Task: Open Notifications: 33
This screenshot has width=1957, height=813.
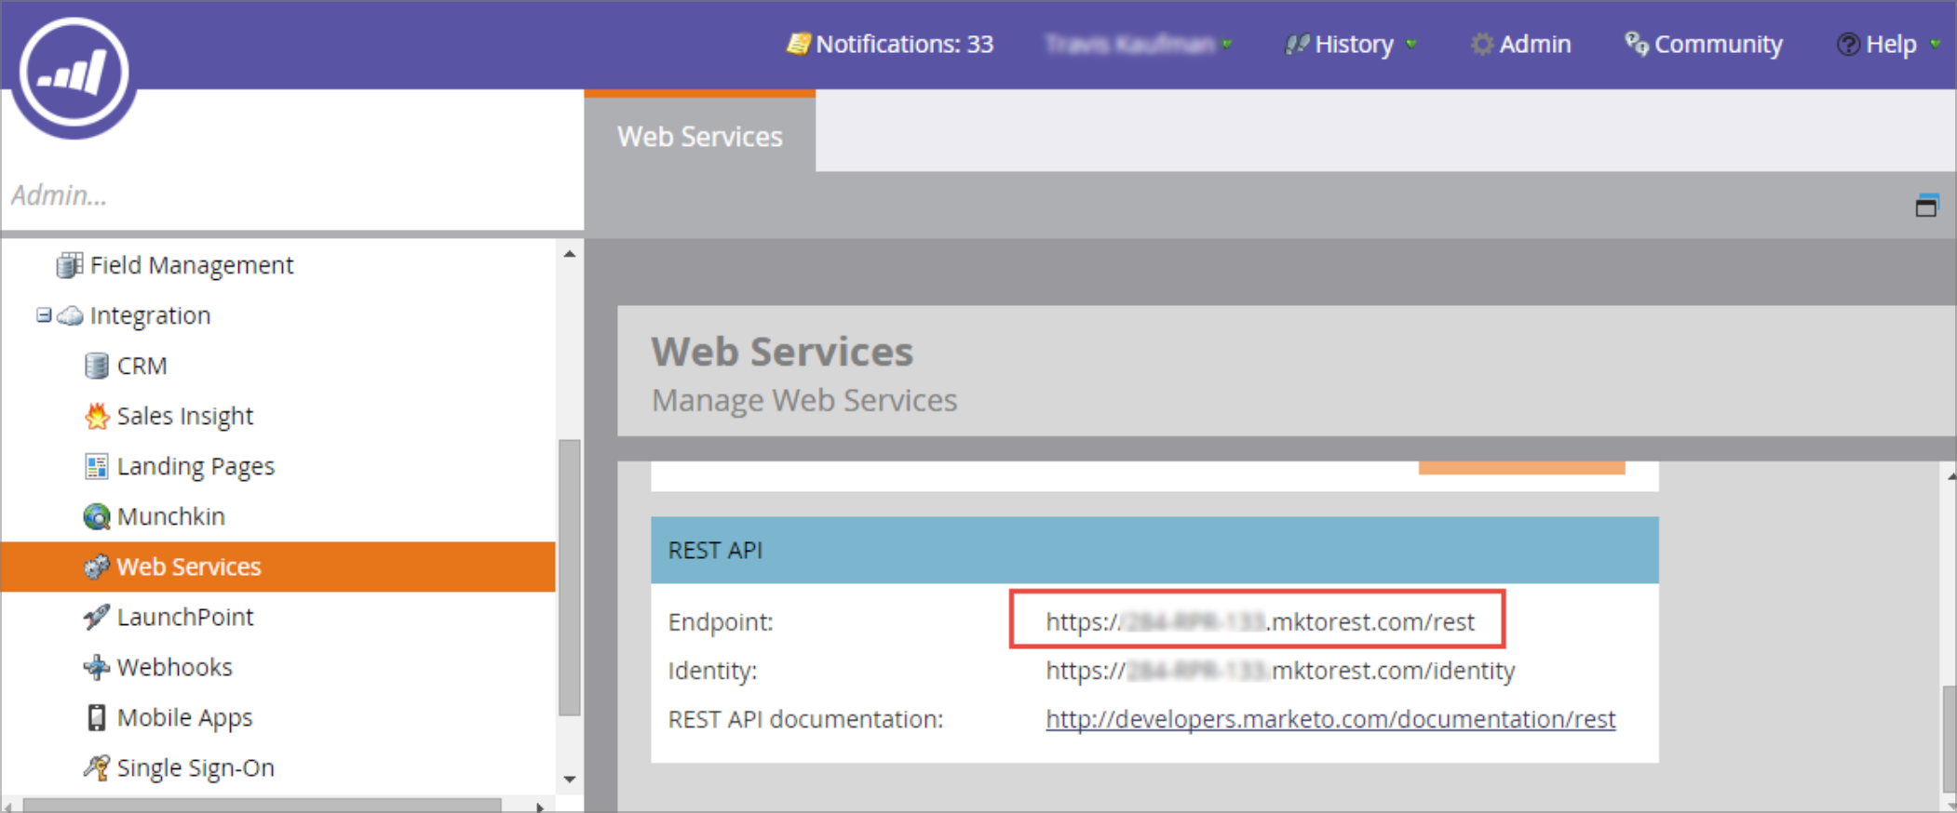Action: [x=891, y=45]
